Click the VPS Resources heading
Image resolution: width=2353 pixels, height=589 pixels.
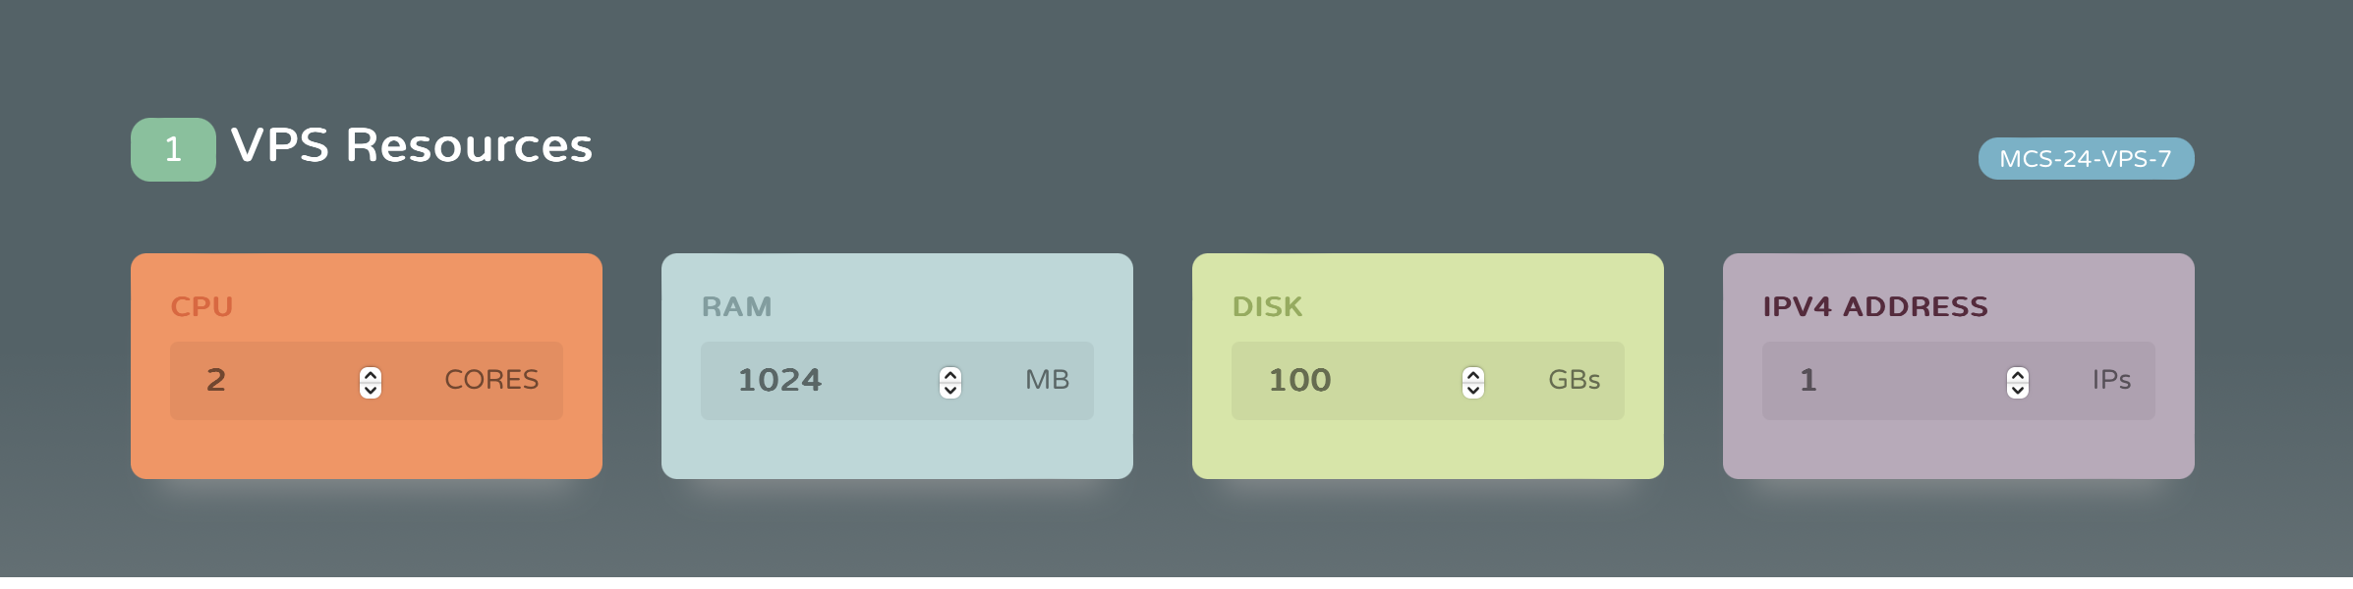point(411,146)
